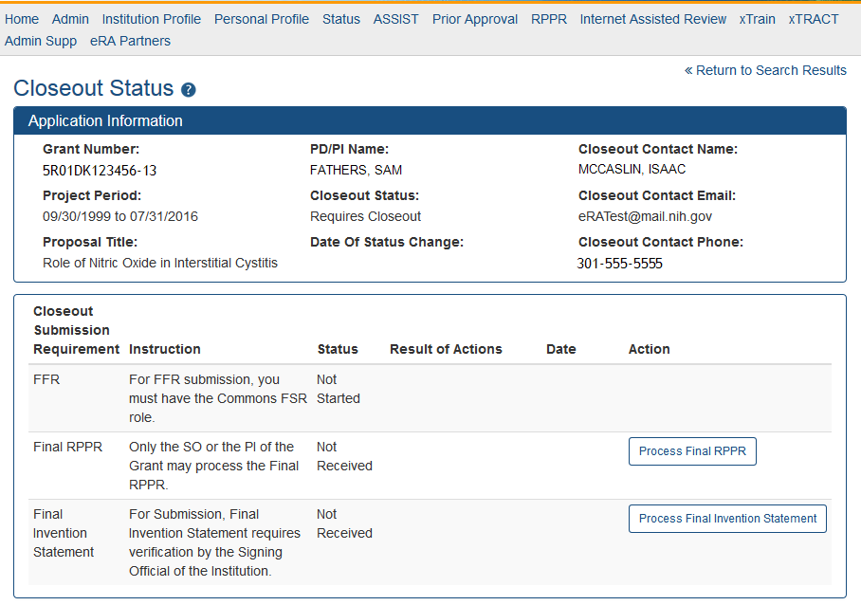Open the xTRACT module

point(813,19)
